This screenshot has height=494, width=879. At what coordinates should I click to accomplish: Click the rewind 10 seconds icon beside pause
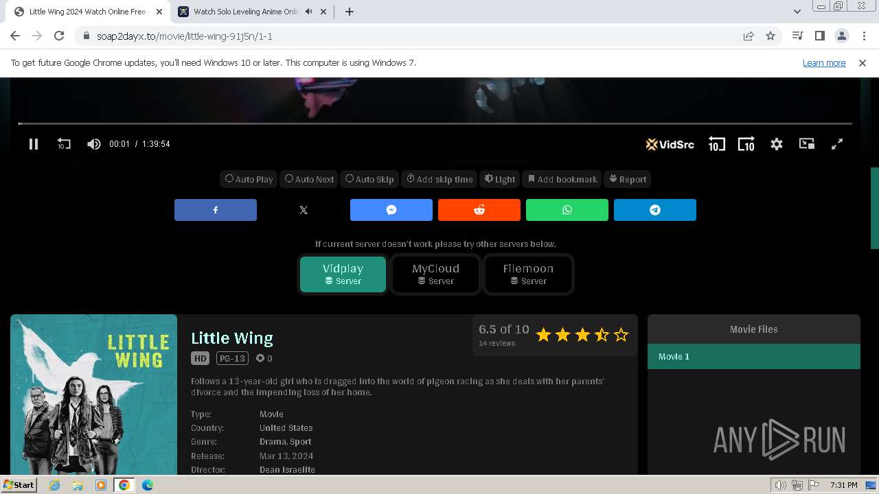tap(64, 144)
